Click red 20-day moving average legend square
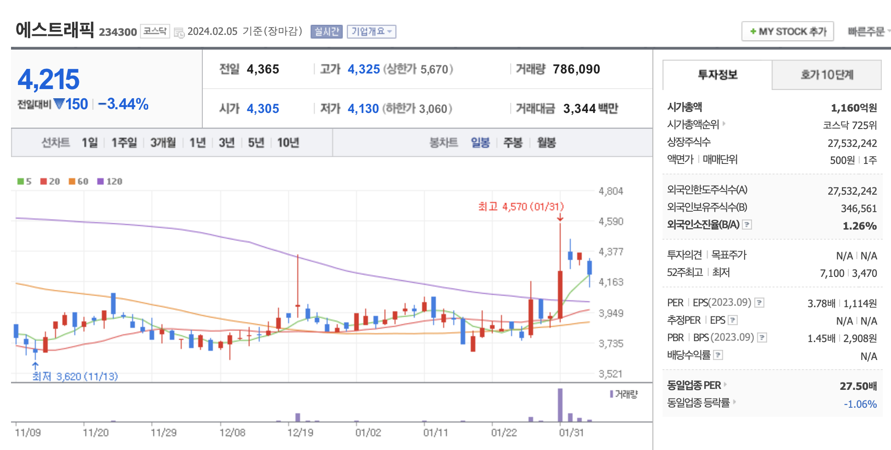 pyautogui.click(x=44, y=181)
